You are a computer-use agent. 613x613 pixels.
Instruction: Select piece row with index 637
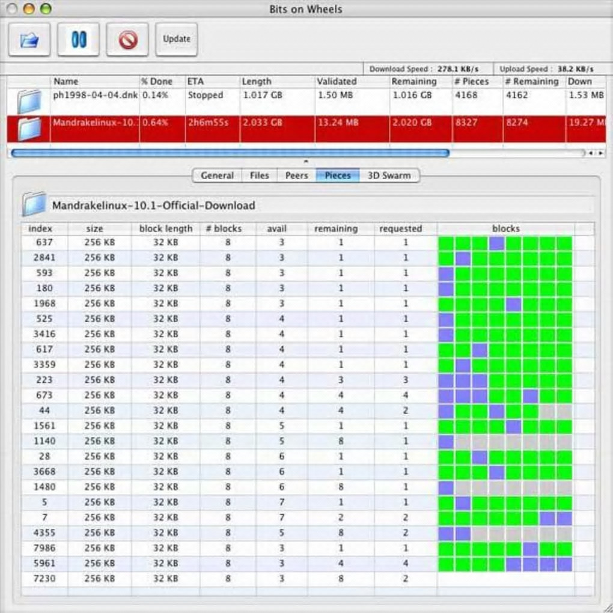tap(308, 242)
